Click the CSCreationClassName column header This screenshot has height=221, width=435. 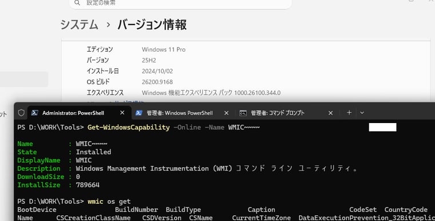93,218
